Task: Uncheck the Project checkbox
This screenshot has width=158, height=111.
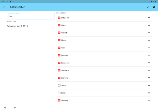Action: (x=59, y=33)
